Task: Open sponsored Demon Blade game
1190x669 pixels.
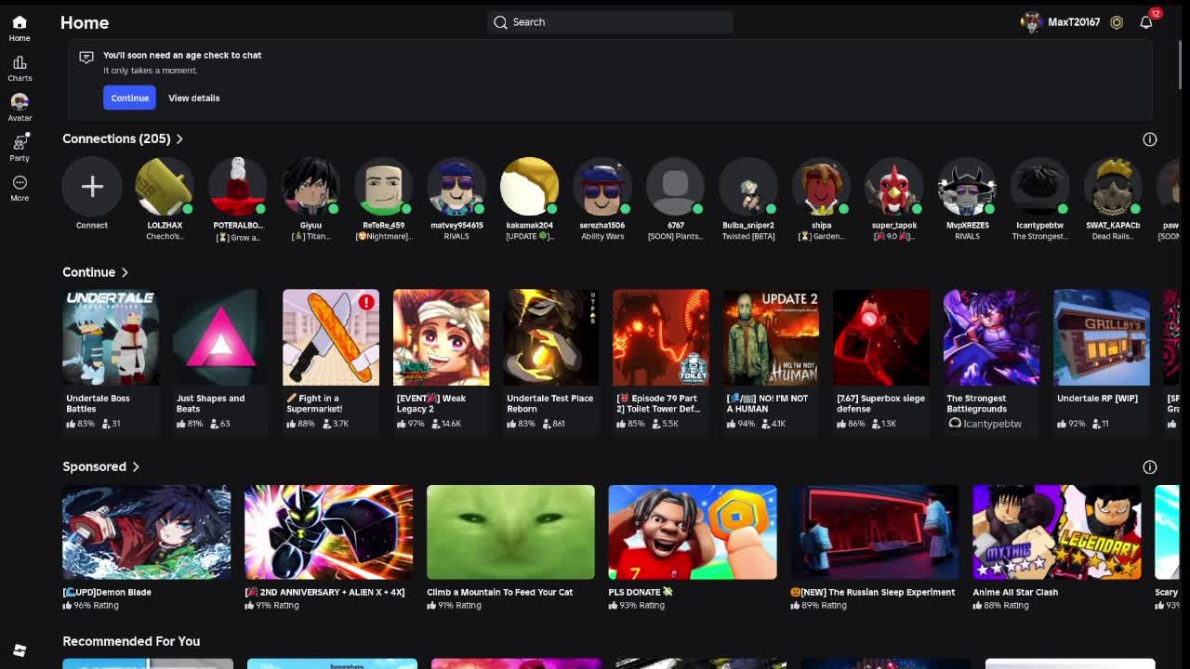Action: pyautogui.click(x=147, y=547)
